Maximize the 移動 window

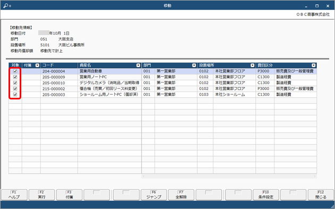[x=317, y=6]
